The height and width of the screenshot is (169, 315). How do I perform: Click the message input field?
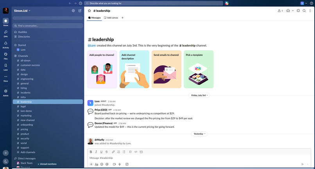click(x=199, y=158)
